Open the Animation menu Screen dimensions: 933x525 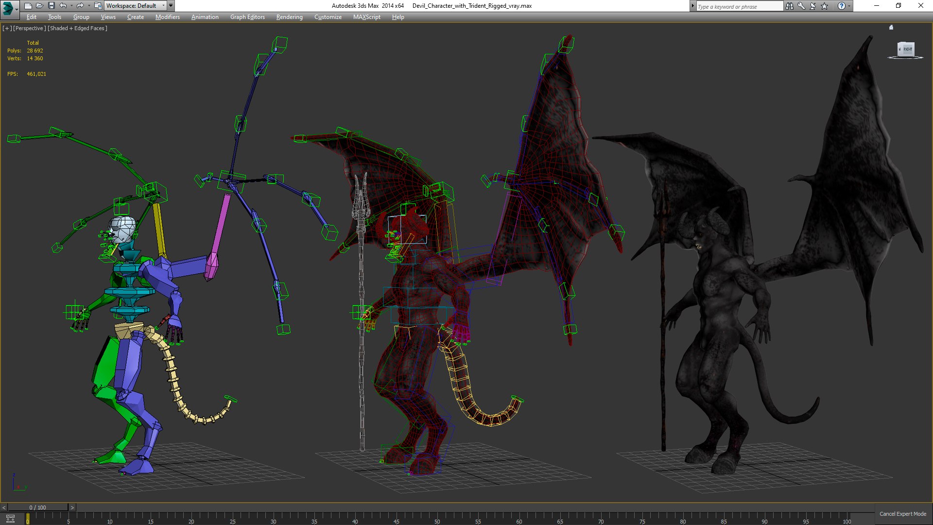[x=205, y=17]
